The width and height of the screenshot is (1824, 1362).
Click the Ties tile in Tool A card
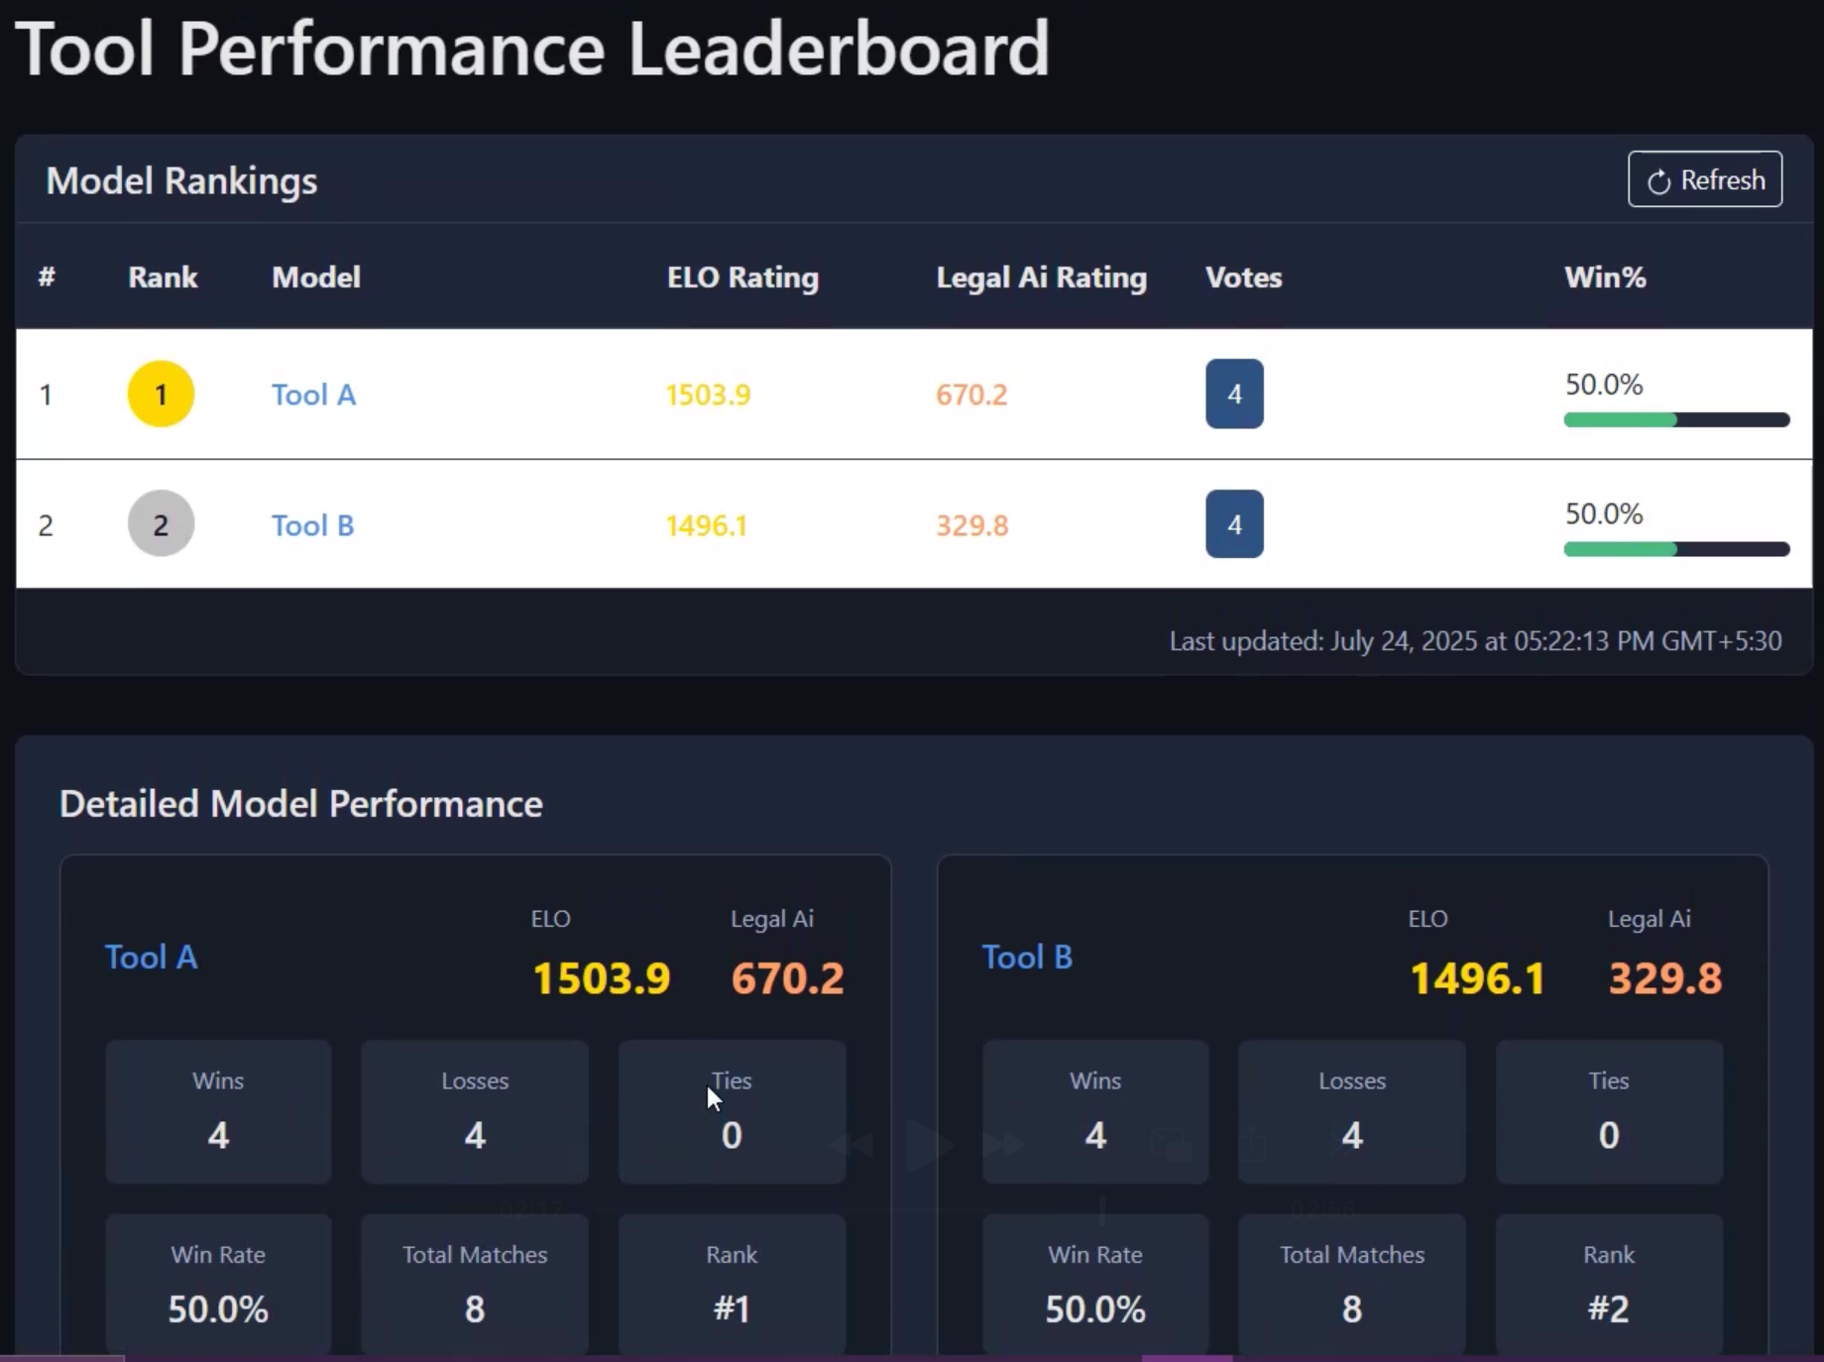click(x=732, y=1111)
